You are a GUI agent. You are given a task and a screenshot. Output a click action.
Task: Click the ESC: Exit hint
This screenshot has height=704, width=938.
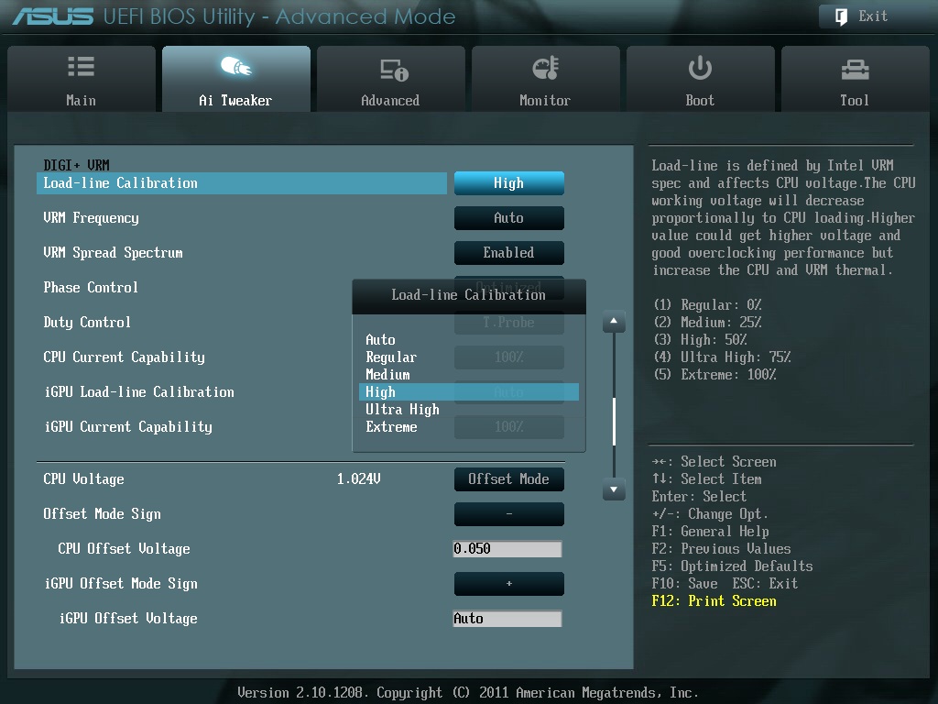[x=765, y=583]
